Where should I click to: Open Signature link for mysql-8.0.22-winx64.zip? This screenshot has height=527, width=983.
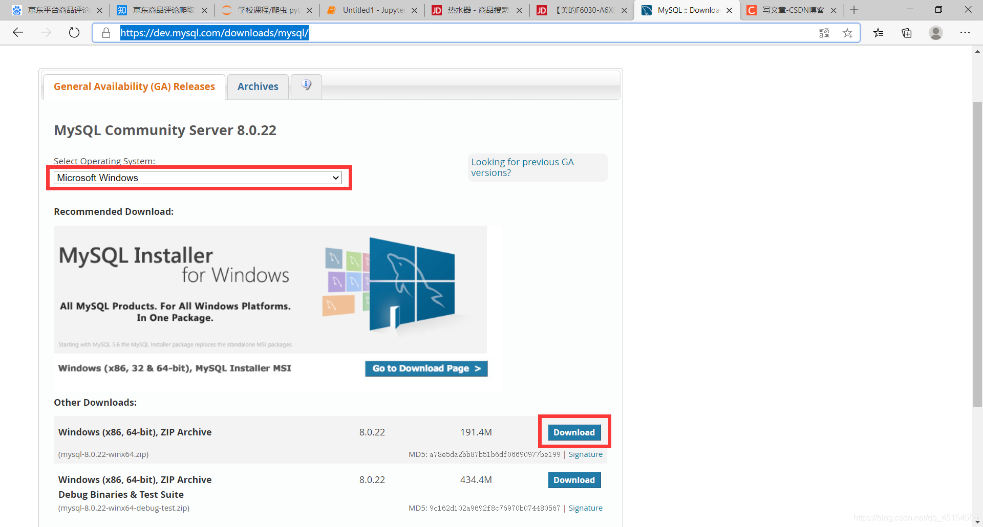click(585, 454)
